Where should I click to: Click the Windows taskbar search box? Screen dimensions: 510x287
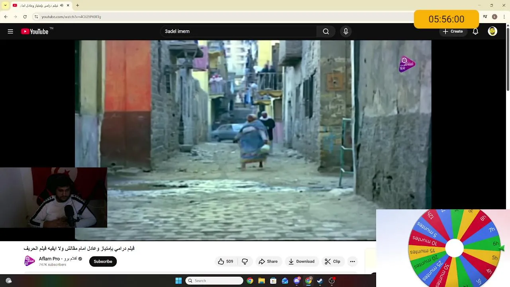[x=214, y=281]
